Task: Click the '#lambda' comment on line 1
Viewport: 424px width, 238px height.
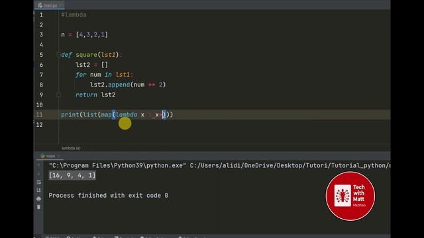Action: pyautogui.click(x=74, y=15)
